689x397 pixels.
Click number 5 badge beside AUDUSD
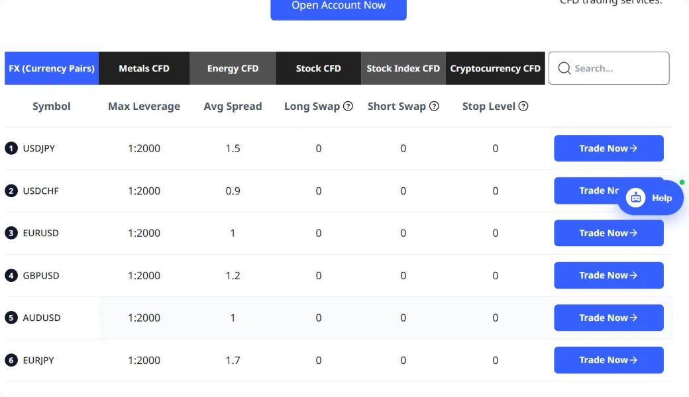pyautogui.click(x=11, y=318)
